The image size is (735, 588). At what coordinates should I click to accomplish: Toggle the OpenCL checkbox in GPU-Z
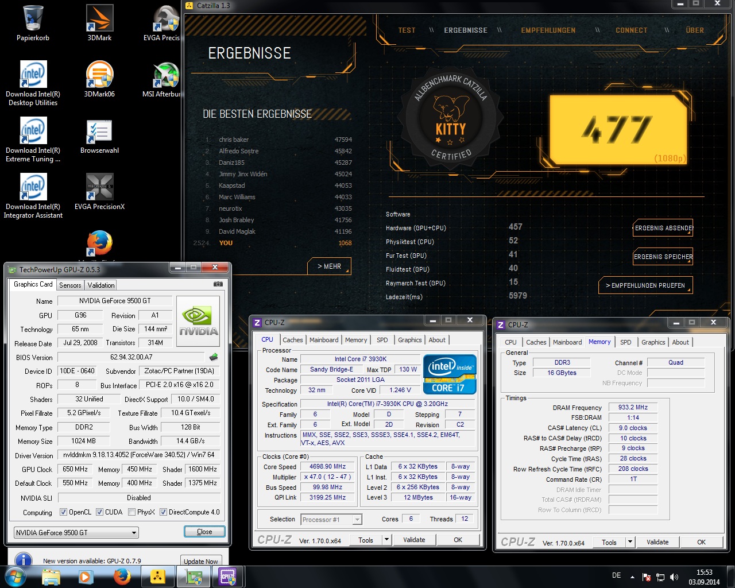(63, 512)
